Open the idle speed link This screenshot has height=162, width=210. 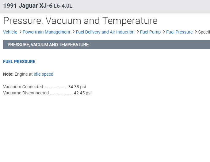tap(44, 74)
